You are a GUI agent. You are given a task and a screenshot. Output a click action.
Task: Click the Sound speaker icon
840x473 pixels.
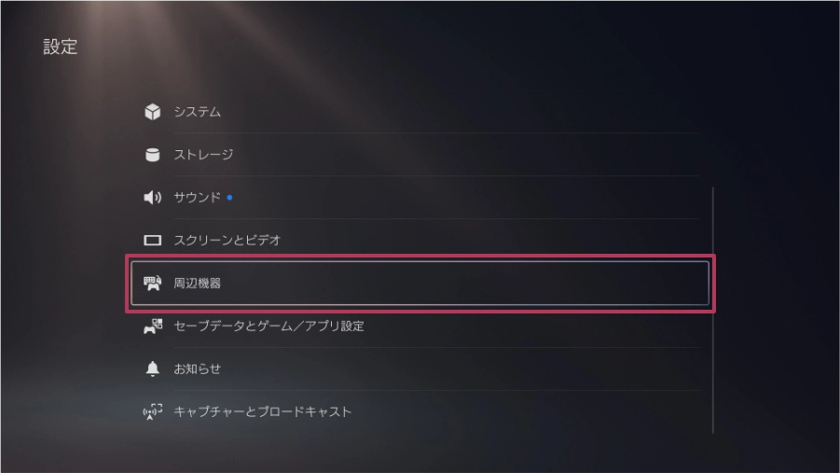coord(152,198)
